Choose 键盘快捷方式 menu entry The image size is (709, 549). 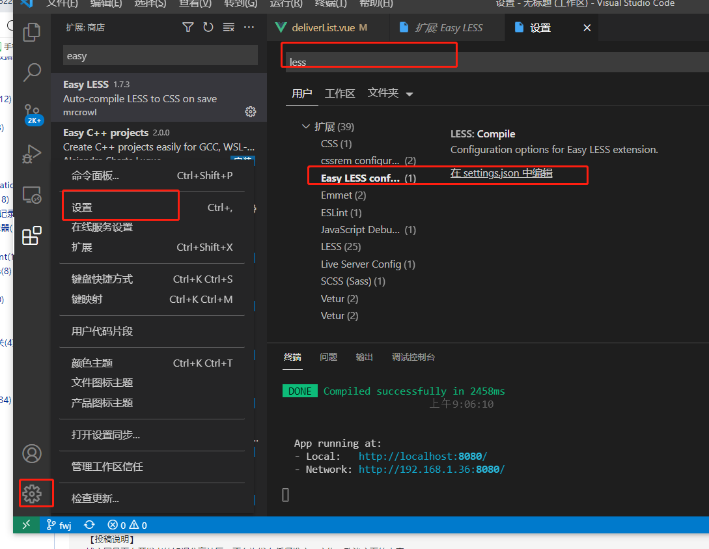coord(152,279)
